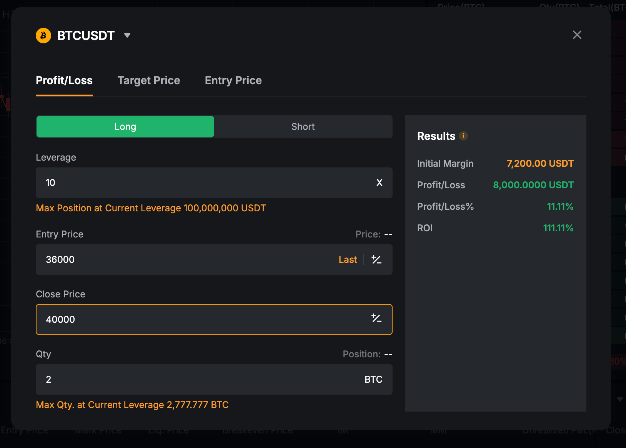This screenshot has height=448, width=626.
Task: Close the calculator dialog
Action: 577,35
